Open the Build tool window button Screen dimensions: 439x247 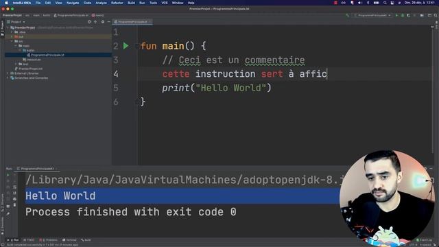click(86, 240)
